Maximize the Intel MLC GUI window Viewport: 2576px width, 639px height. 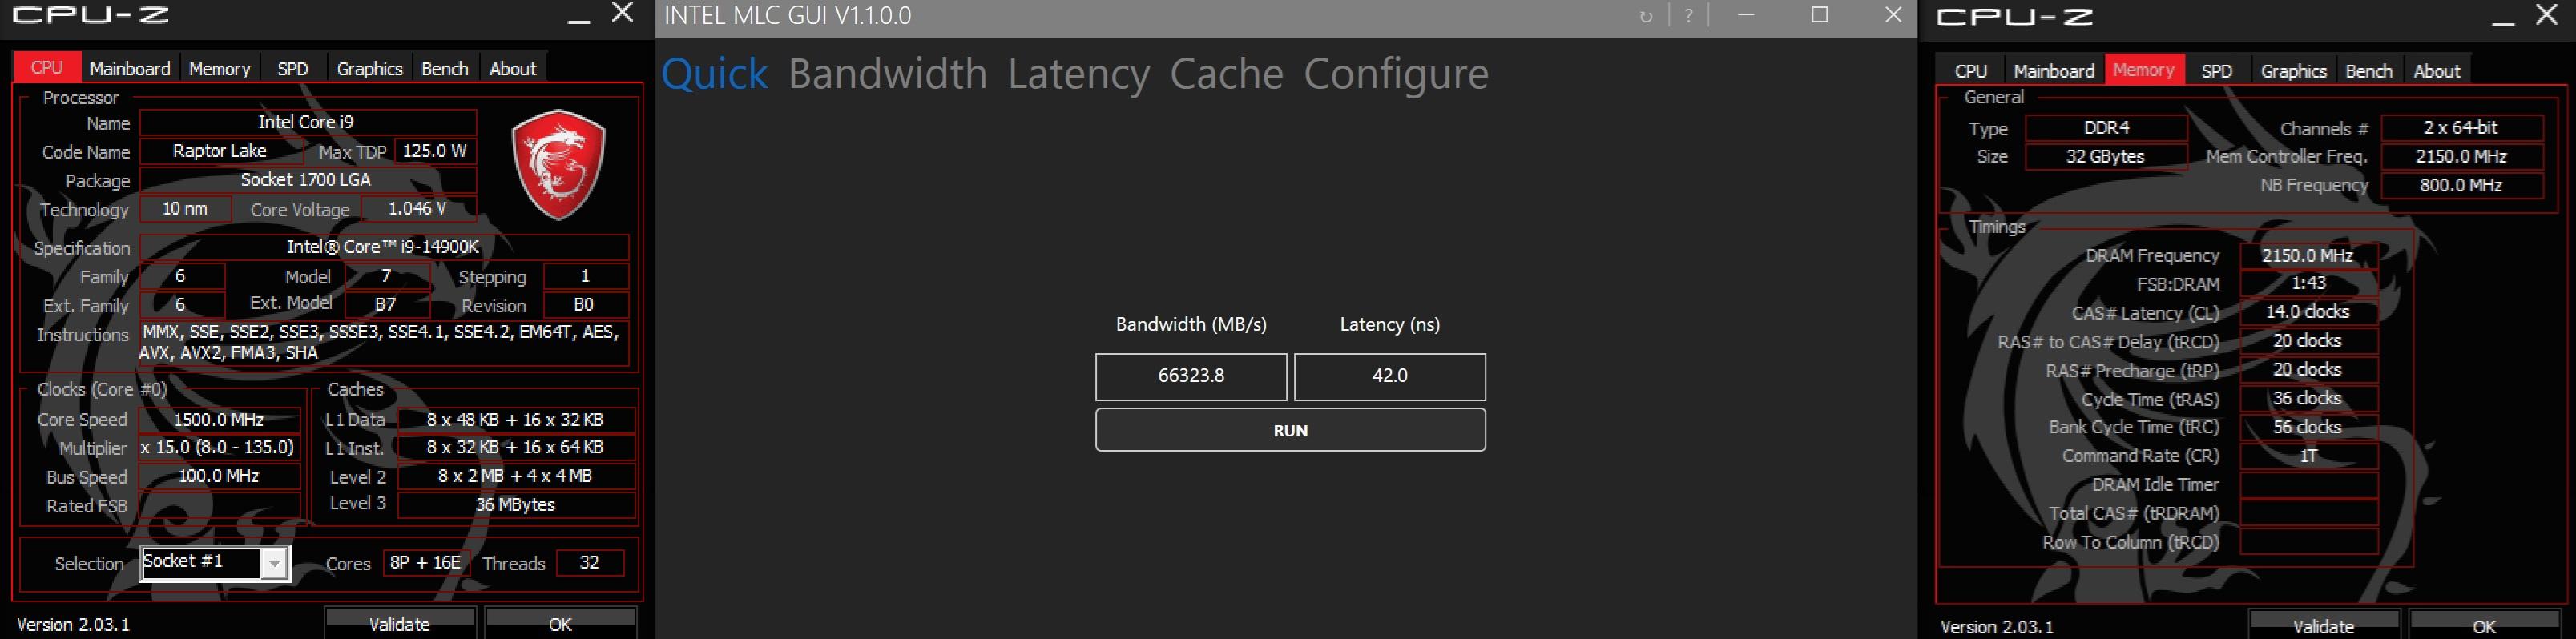(1820, 15)
